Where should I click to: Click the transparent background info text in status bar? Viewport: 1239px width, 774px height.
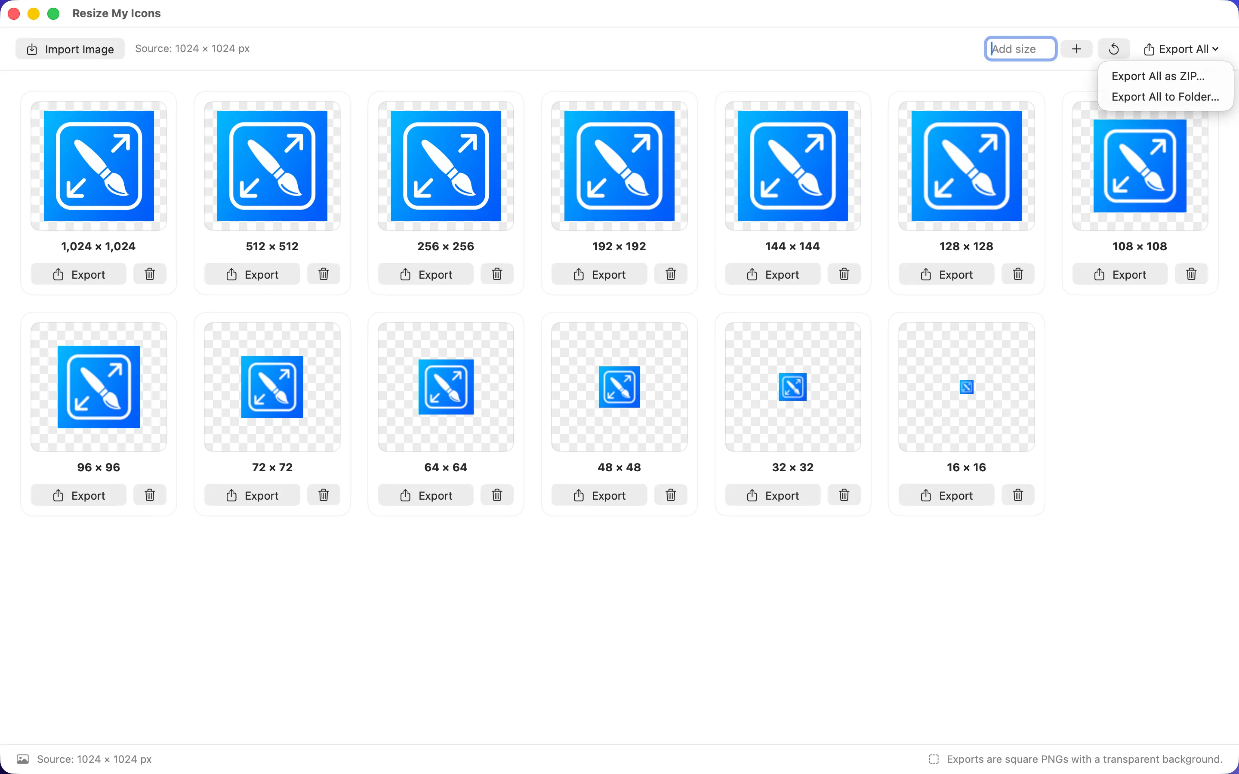(x=1085, y=759)
